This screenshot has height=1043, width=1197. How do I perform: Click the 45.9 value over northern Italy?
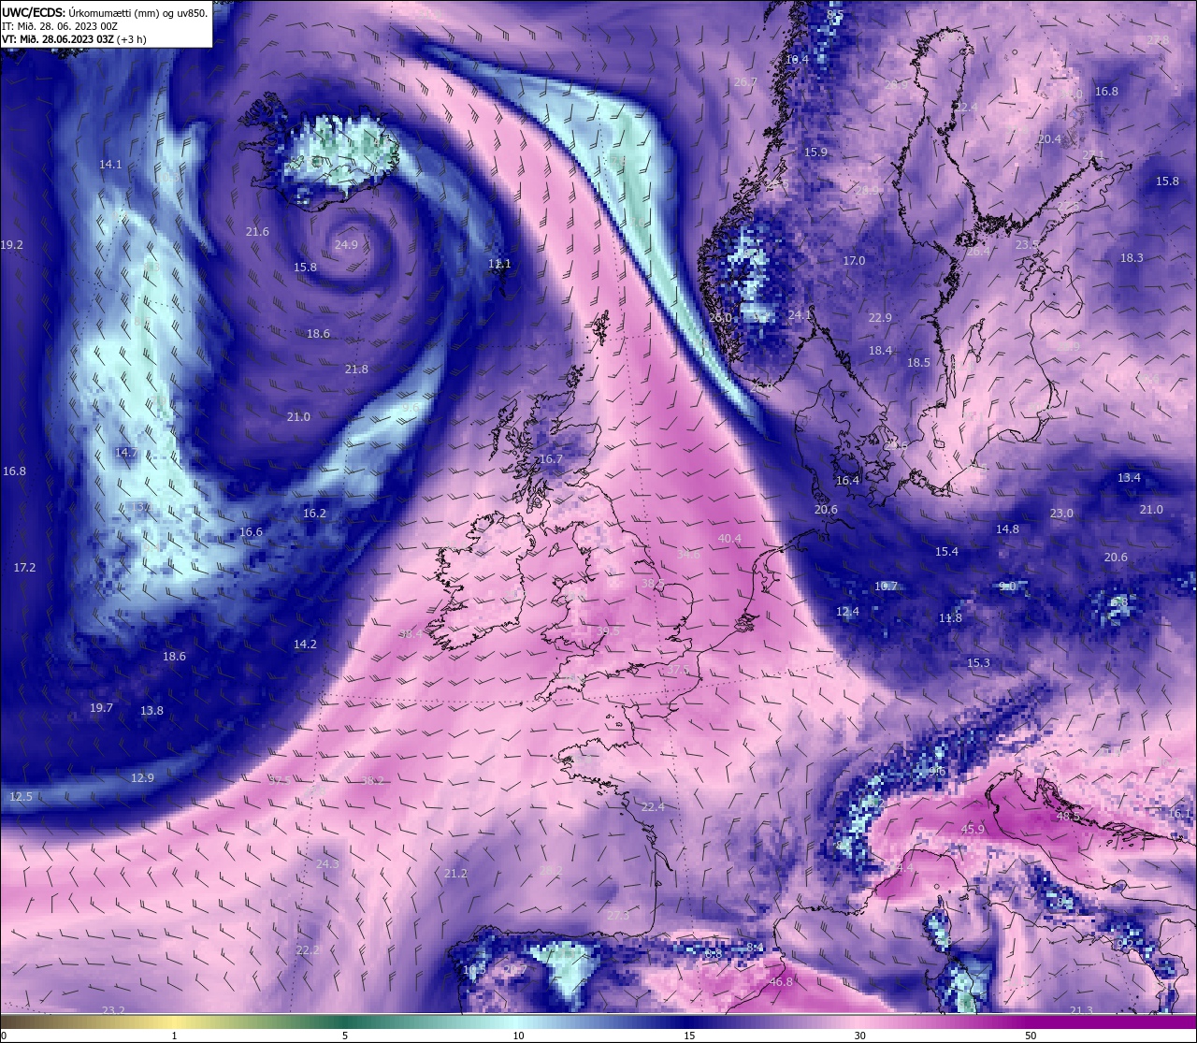[973, 830]
